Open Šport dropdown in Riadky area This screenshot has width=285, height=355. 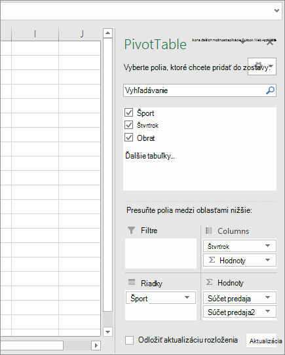coord(187,297)
